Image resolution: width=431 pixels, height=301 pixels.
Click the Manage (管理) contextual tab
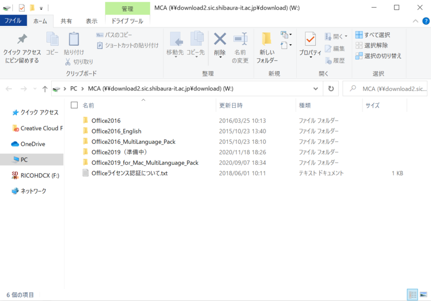coord(127,9)
